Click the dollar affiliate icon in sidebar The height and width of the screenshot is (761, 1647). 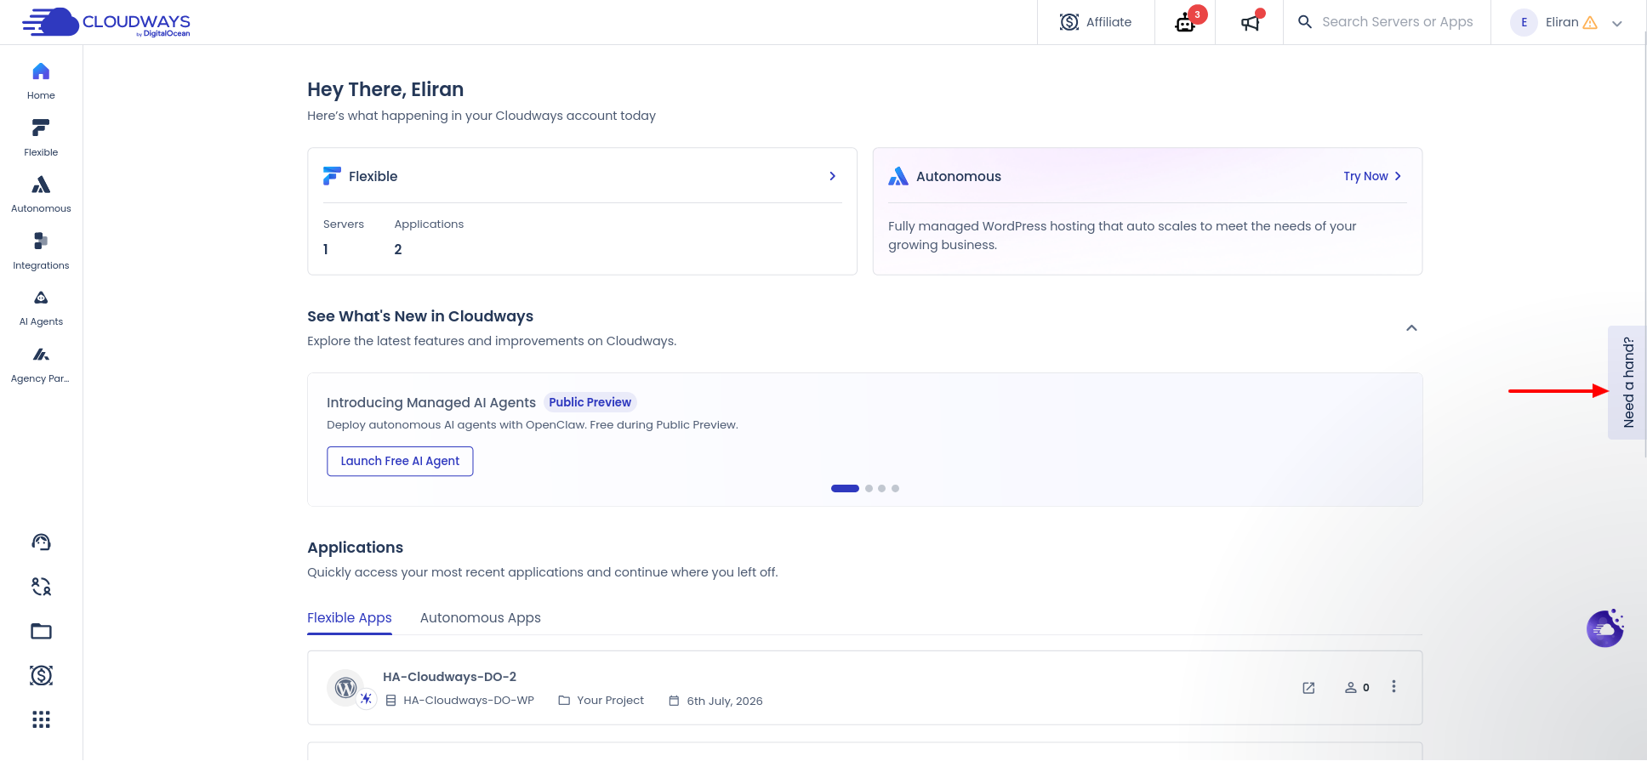[41, 675]
